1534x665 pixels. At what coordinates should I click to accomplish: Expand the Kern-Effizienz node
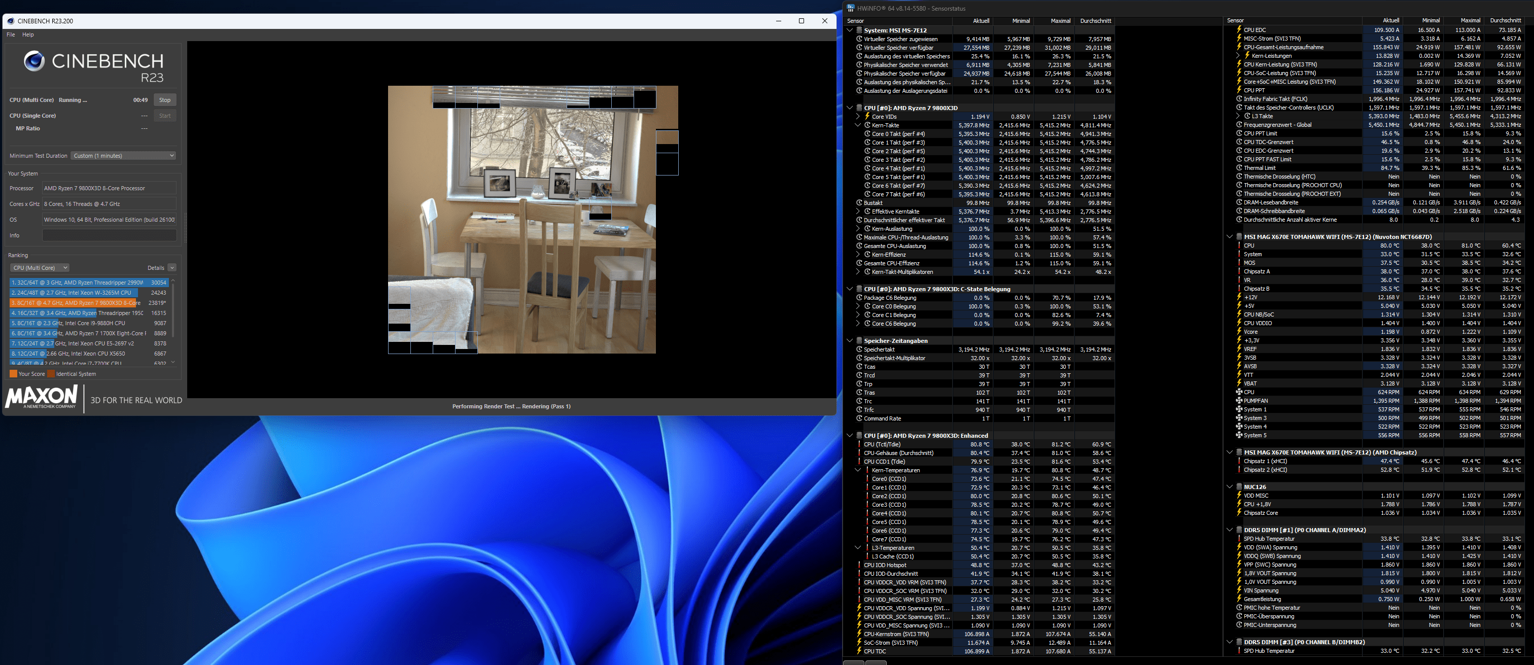[x=858, y=255]
